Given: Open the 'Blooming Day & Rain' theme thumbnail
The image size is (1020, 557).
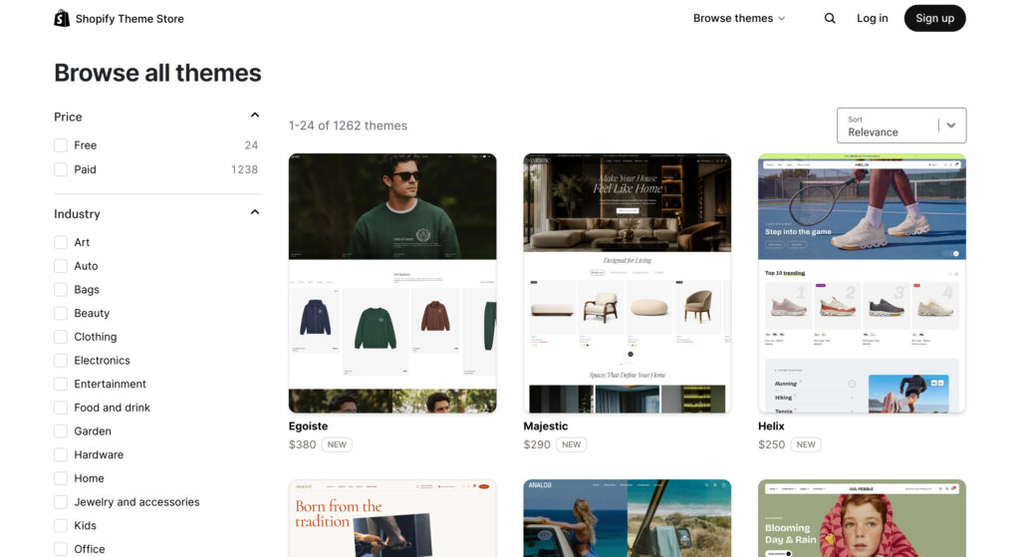Looking at the screenshot, I should click(x=862, y=518).
